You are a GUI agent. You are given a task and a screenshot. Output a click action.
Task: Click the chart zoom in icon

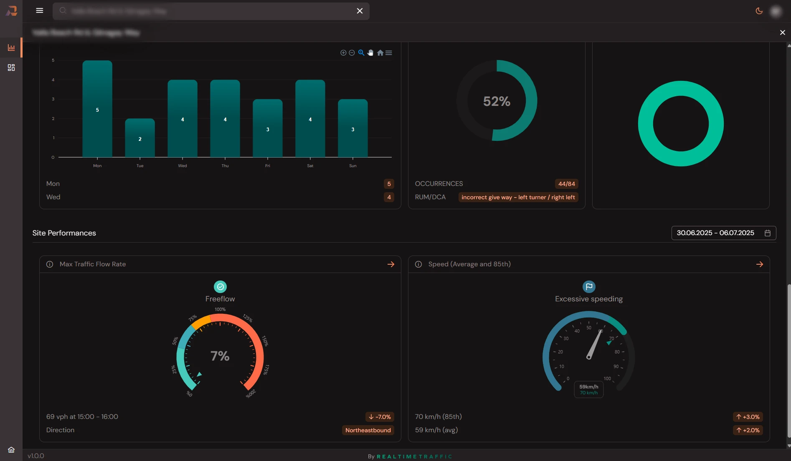coord(343,53)
